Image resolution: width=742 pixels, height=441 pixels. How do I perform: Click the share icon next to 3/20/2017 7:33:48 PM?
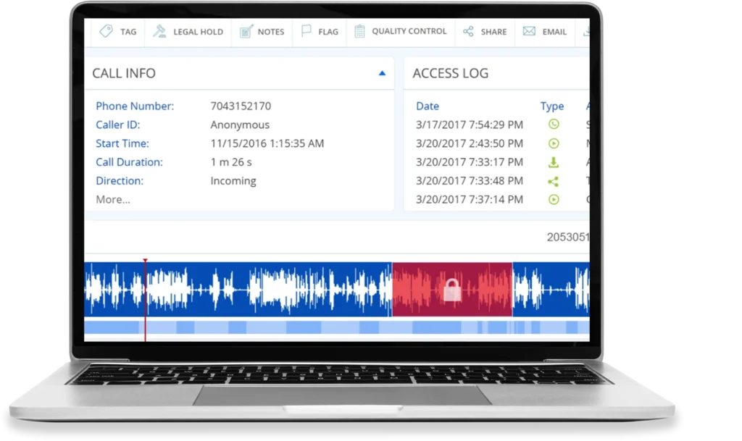[553, 181]
